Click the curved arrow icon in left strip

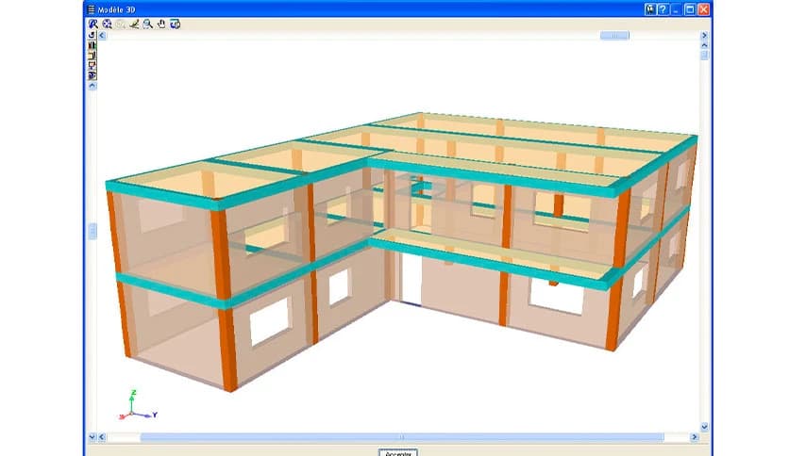[92, 35]
